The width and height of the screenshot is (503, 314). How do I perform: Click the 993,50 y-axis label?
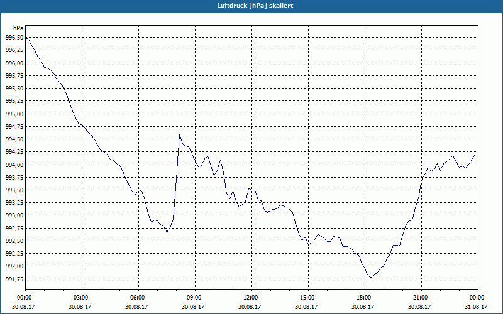[14, 190]
